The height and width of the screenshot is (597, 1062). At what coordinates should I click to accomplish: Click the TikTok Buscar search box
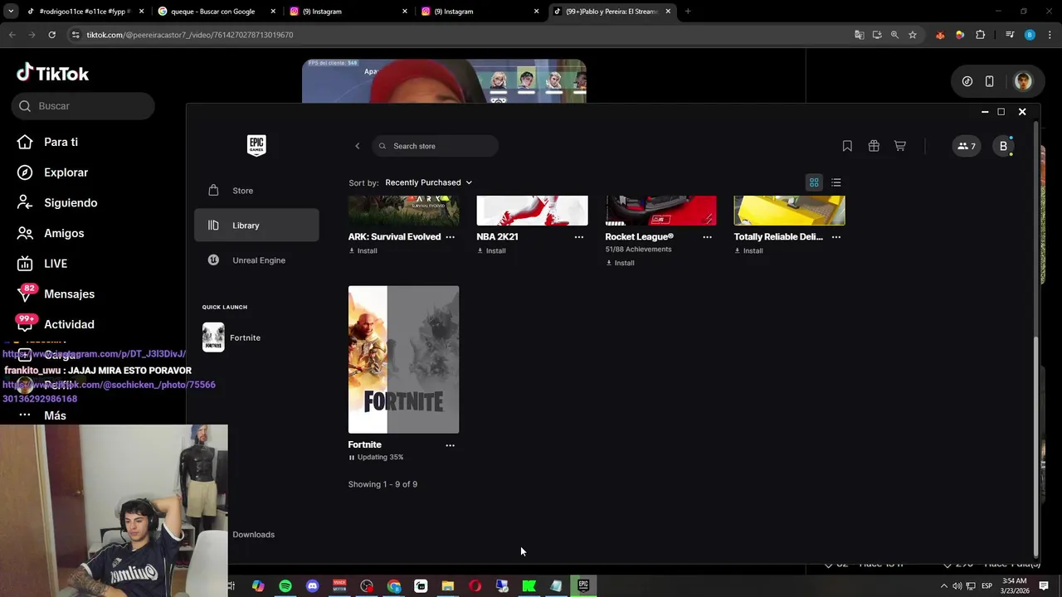pos(83,106)
